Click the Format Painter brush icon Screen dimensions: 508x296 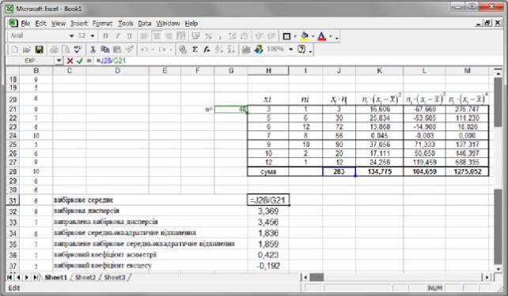[x=129, y=50]
